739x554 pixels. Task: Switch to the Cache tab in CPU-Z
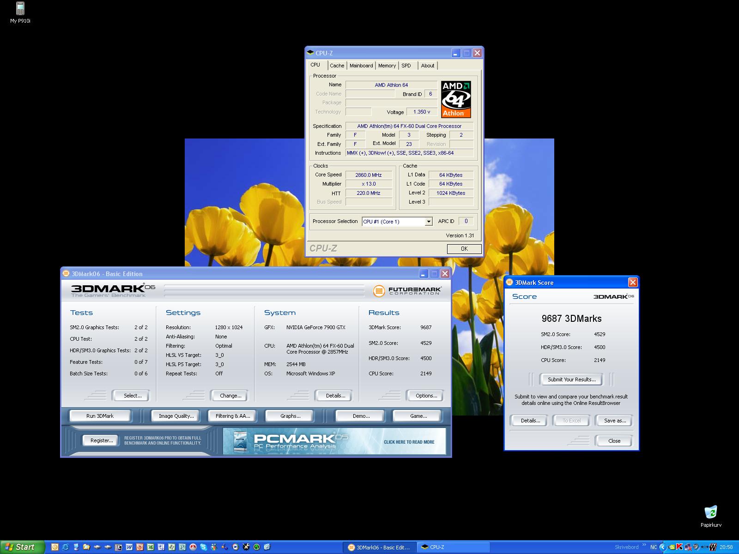337,66
